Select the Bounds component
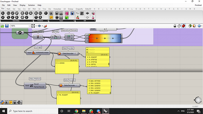The image size is (203, 114). tap(55, 37)
